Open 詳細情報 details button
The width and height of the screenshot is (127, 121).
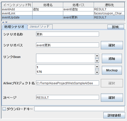pyautogui.click(x=114, y=115)
